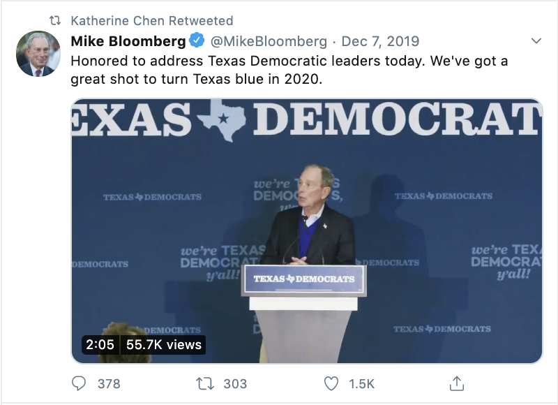
Task: Click the blue verified badge
Action: (x=197, y=40)
